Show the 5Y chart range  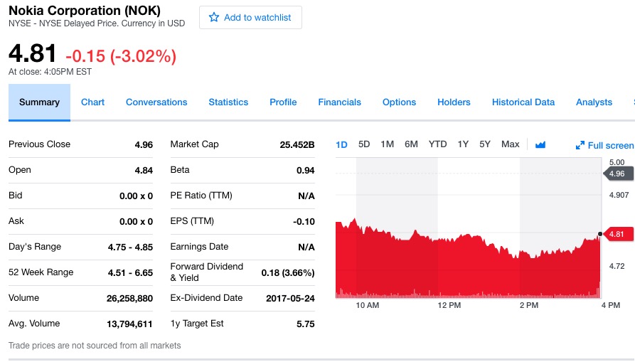[485, 144]
